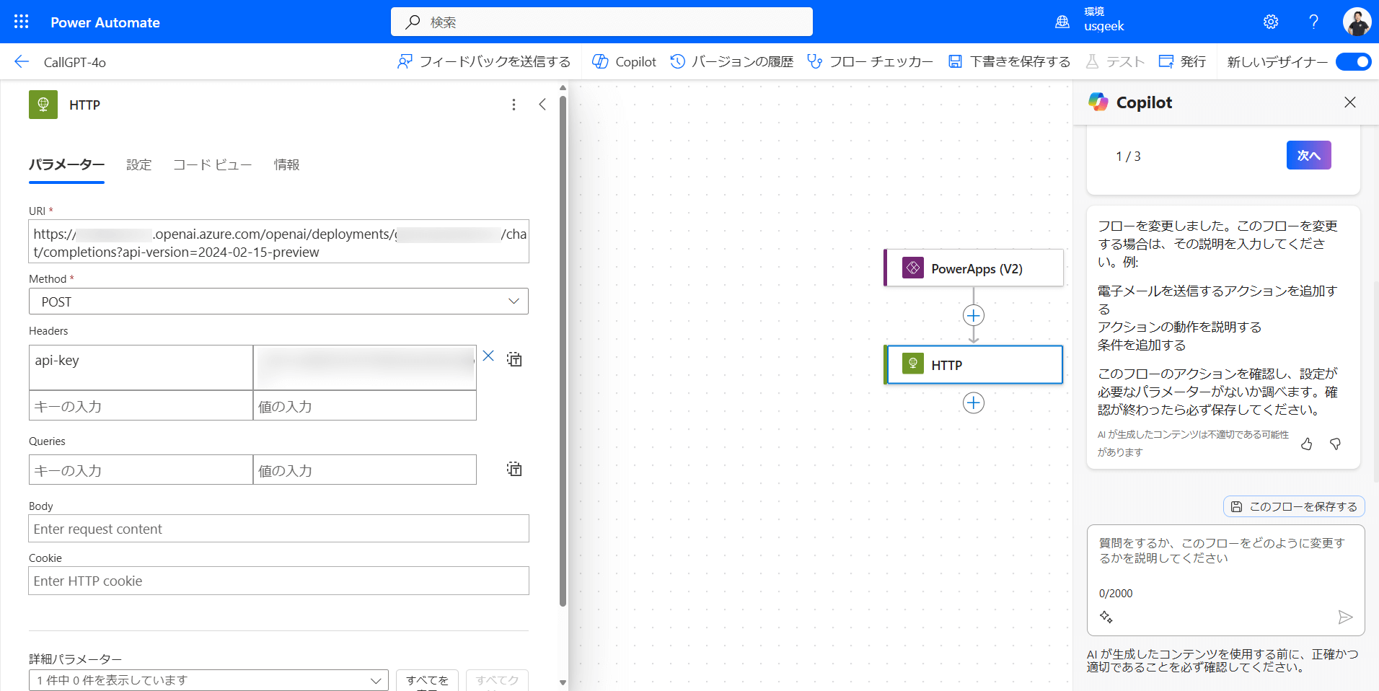Open the 設定 tab of HTTP action
Image resolution: width=1379 pixels, height=691 pixels.
click(139, 164)
